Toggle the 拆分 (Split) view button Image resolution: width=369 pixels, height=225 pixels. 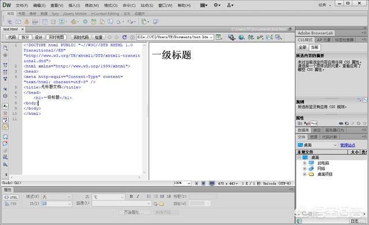(x=25, y=37)
